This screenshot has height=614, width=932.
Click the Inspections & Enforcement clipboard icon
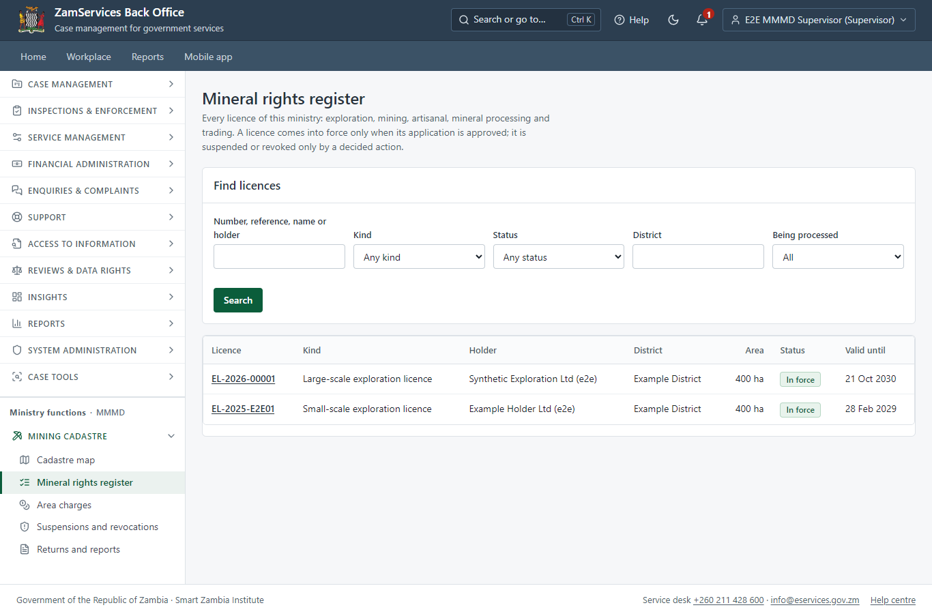pyautogui.click(x=17, y=111)
